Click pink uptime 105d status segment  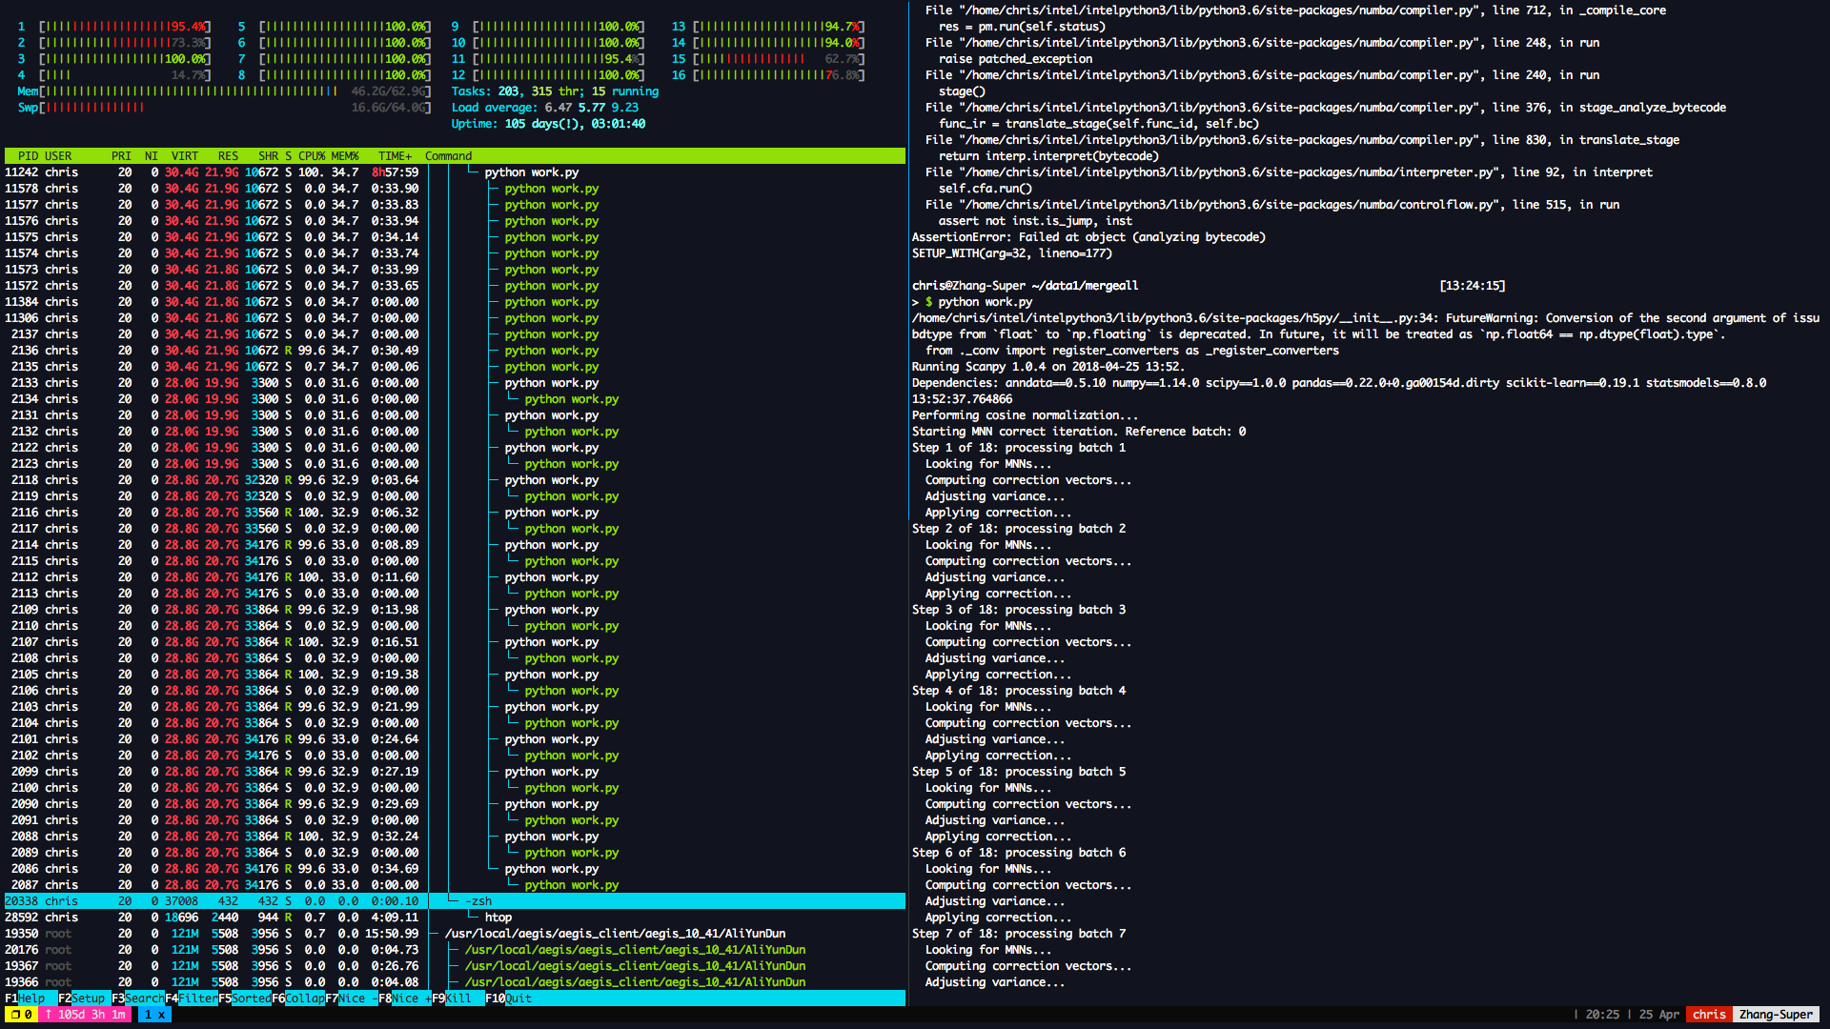point(85,1015)
